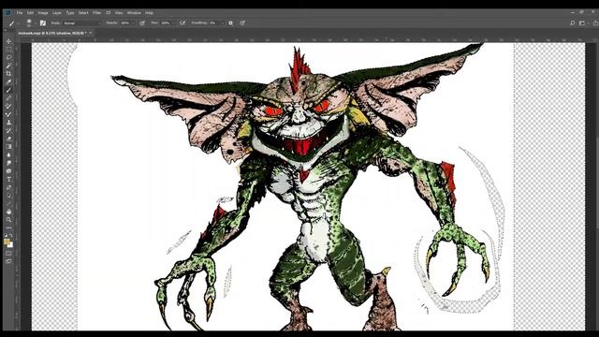
Task: Click the foreground color swatch
Action: (x=7, y=242)
